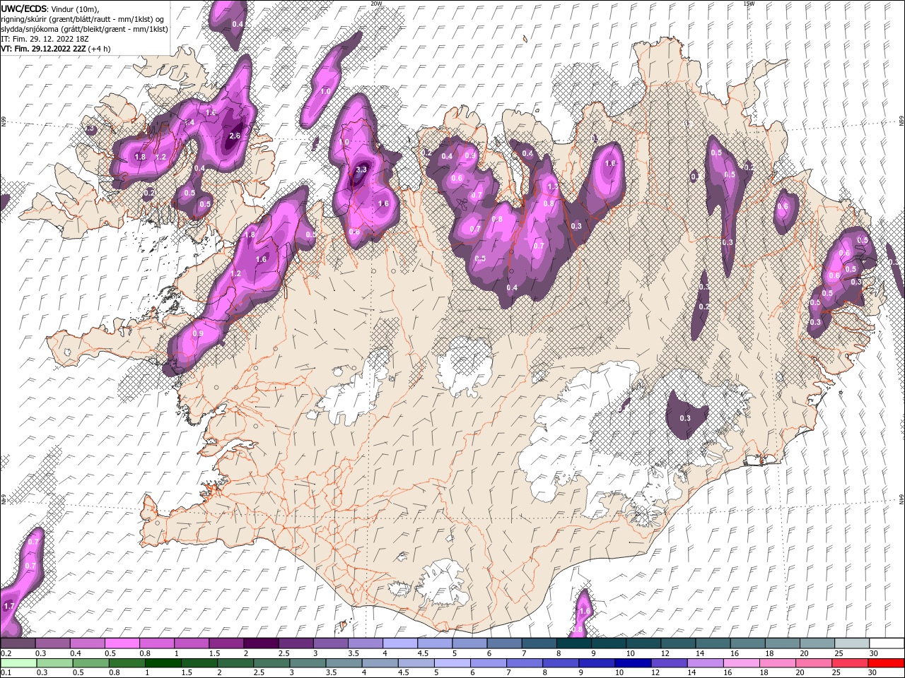Pick the bright magenta swatch between 0.5 and 0.8
Screen dimensions: 905x678
coord(122,643)
